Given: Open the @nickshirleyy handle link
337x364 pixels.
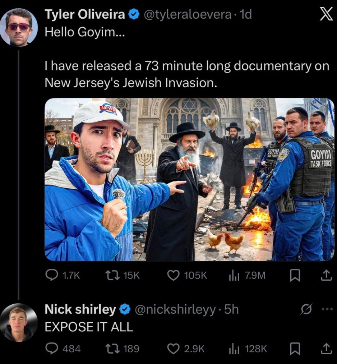Looking at the screenshot, I should (175, 309).
